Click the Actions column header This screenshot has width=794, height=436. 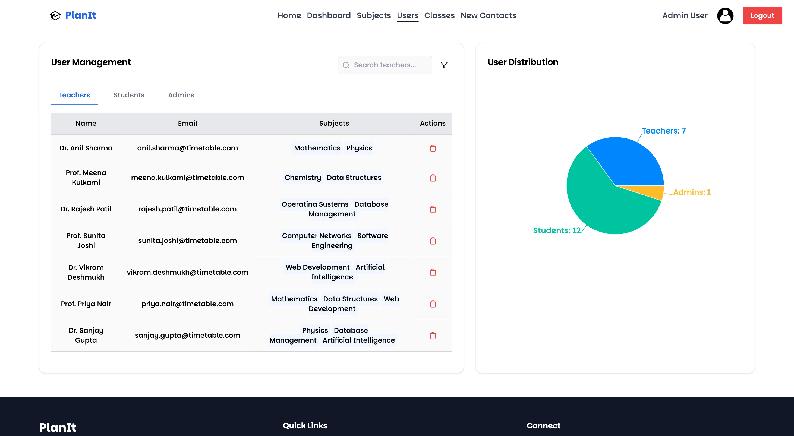click(433, 123)
